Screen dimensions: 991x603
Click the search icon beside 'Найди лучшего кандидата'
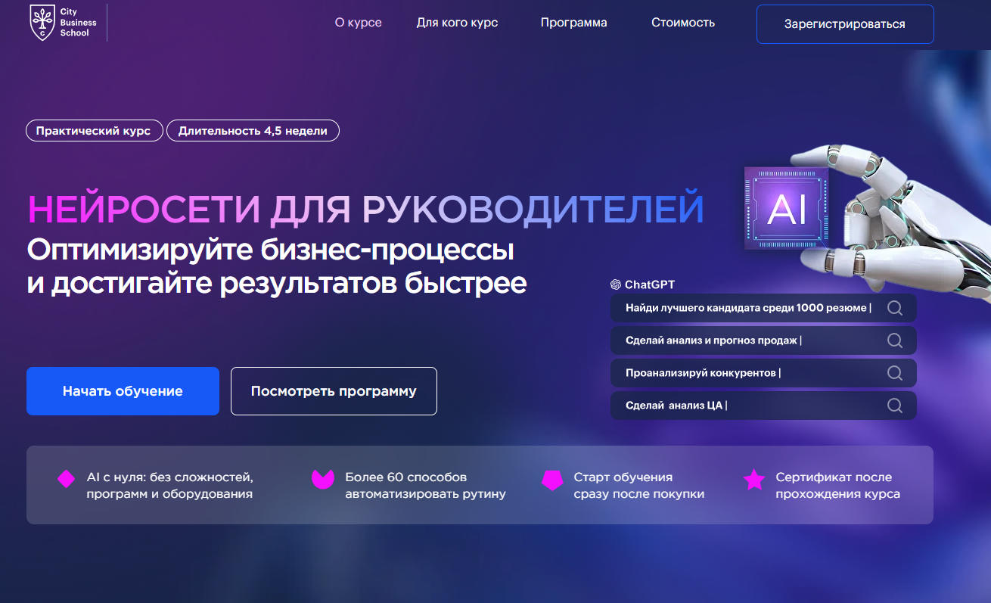coord(895,308)
